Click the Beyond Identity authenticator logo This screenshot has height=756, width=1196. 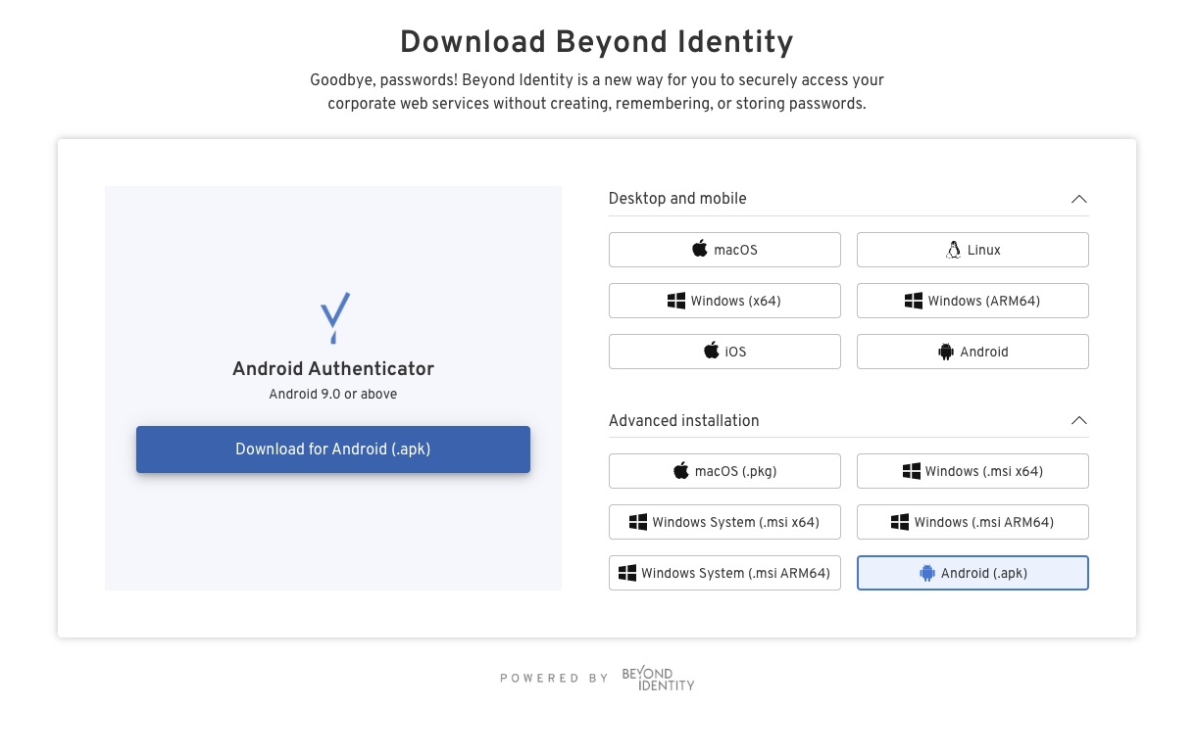pyautogui.click(x=334, y=317)
